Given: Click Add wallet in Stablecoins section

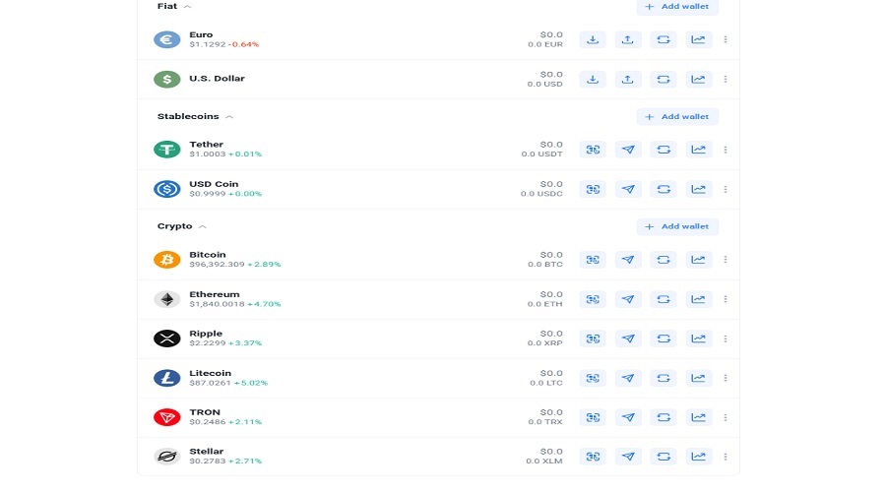Looking at the screenshot, I should (x=677, y=116).
